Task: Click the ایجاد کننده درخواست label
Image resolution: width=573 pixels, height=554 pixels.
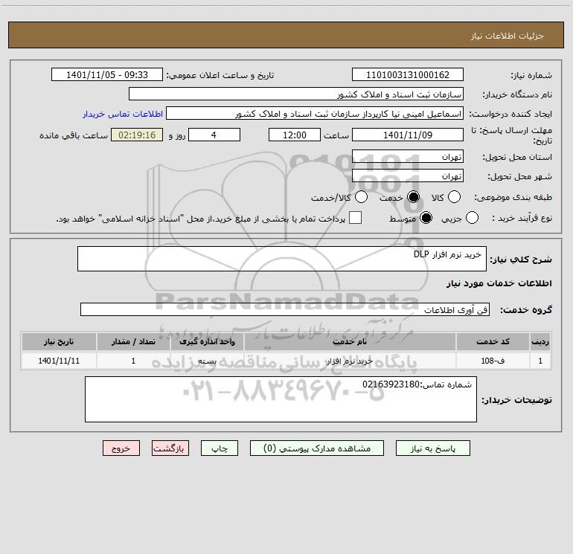Action: pyautogui.click(x=510, y=114)
